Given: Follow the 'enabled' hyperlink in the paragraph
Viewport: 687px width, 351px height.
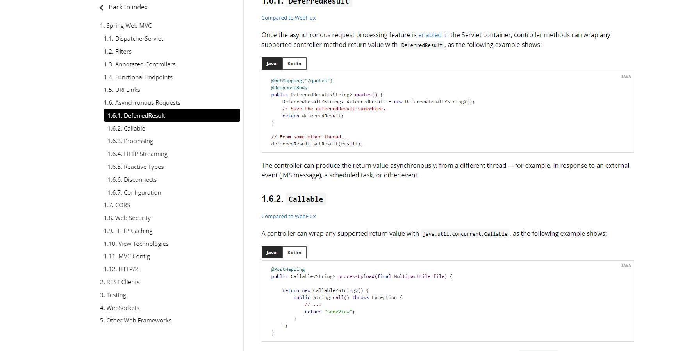Looking at the screenshot, I should pyautogui.click(x=430, y=35).
